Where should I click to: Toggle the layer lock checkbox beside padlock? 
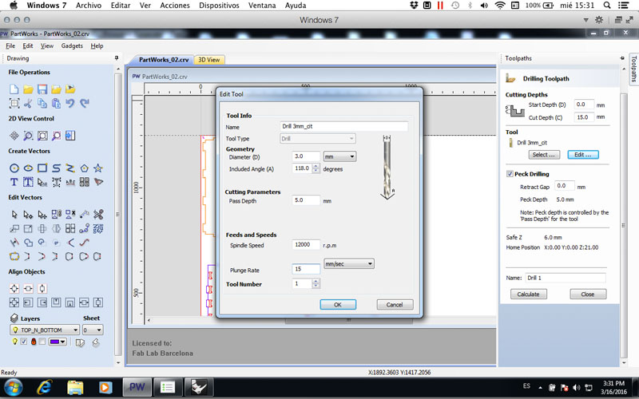42,342
